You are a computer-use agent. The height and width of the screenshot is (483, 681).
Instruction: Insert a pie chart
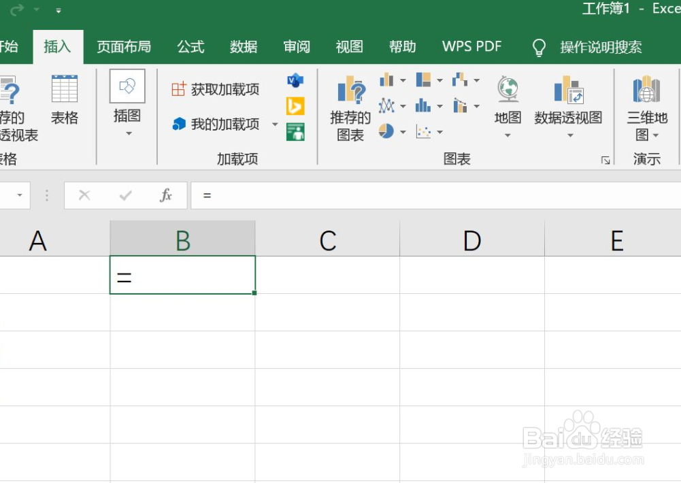tap(387, 131)
